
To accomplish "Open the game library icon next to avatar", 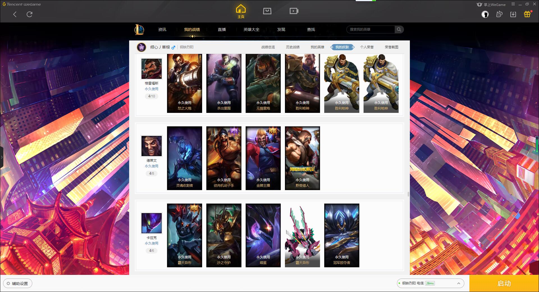I will tap(499, 14).
